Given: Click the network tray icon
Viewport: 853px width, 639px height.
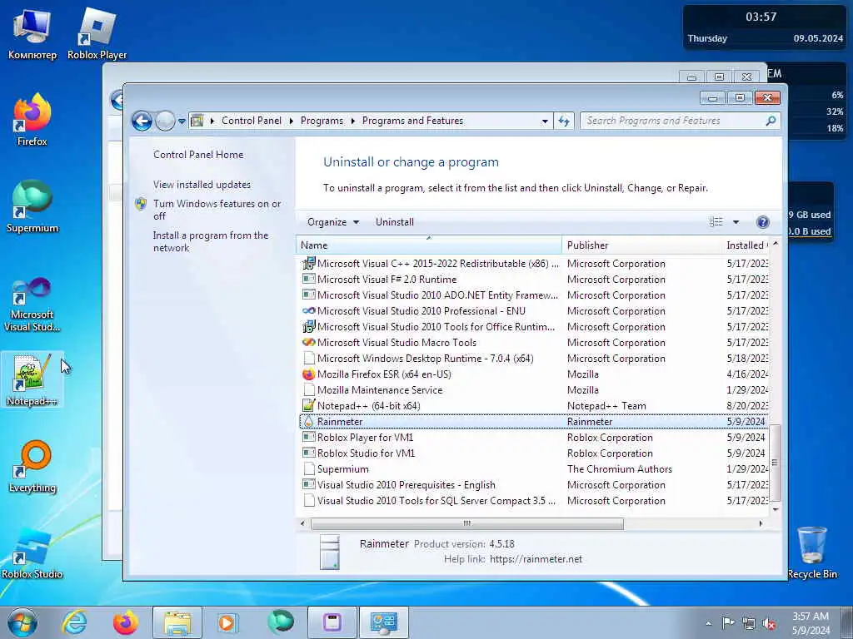Looking at the screenshot, I should pyautogui.click(x=749, y=622).
